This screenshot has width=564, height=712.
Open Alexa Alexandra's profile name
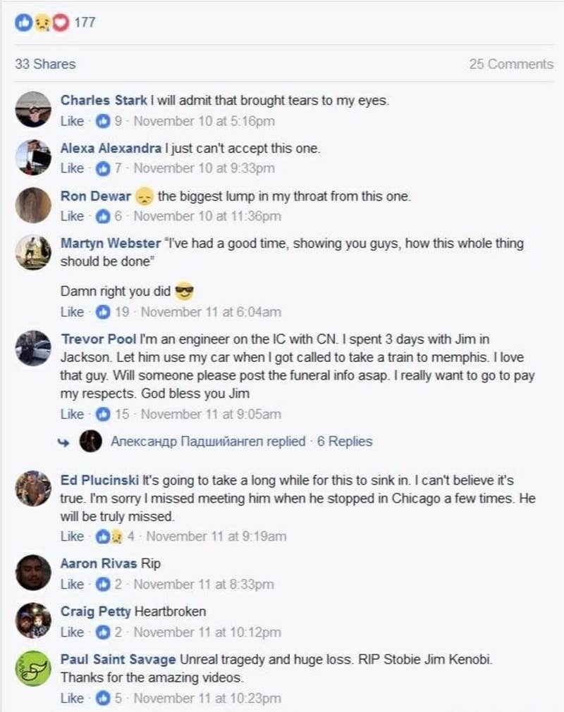click(x=111, y=149)
